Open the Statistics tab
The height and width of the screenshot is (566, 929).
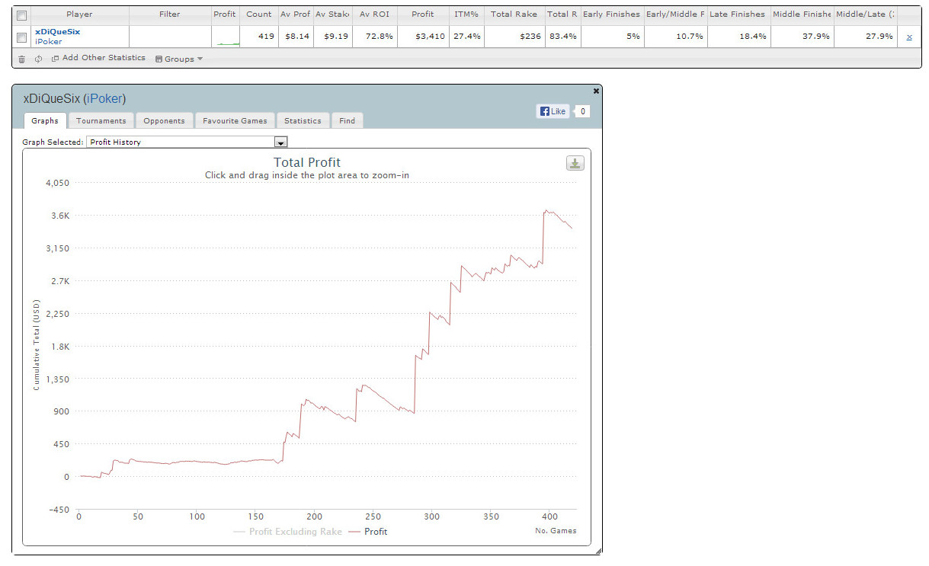point(303,120)
